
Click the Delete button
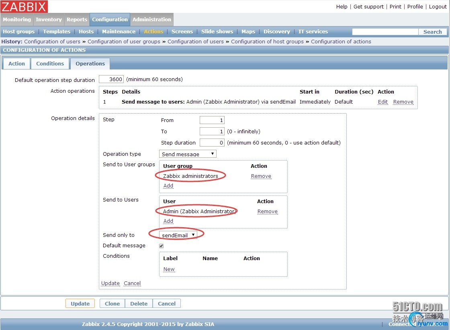139,304
